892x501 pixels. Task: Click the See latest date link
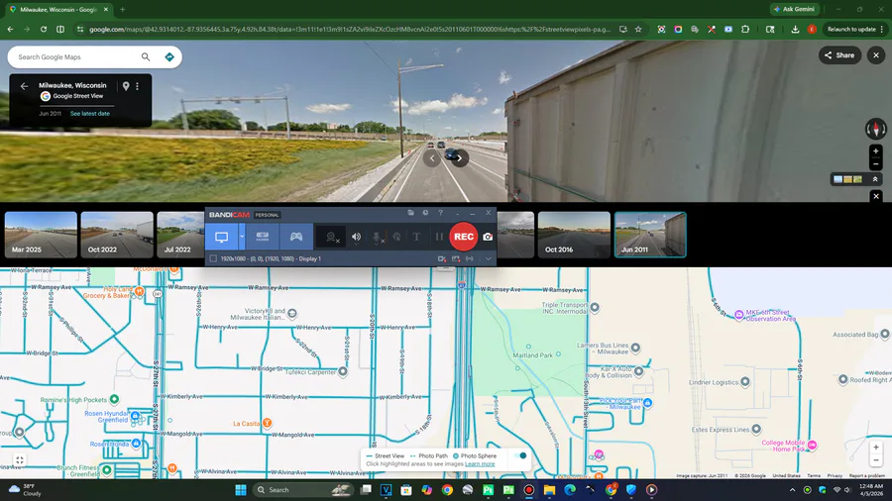coord(90,114)
